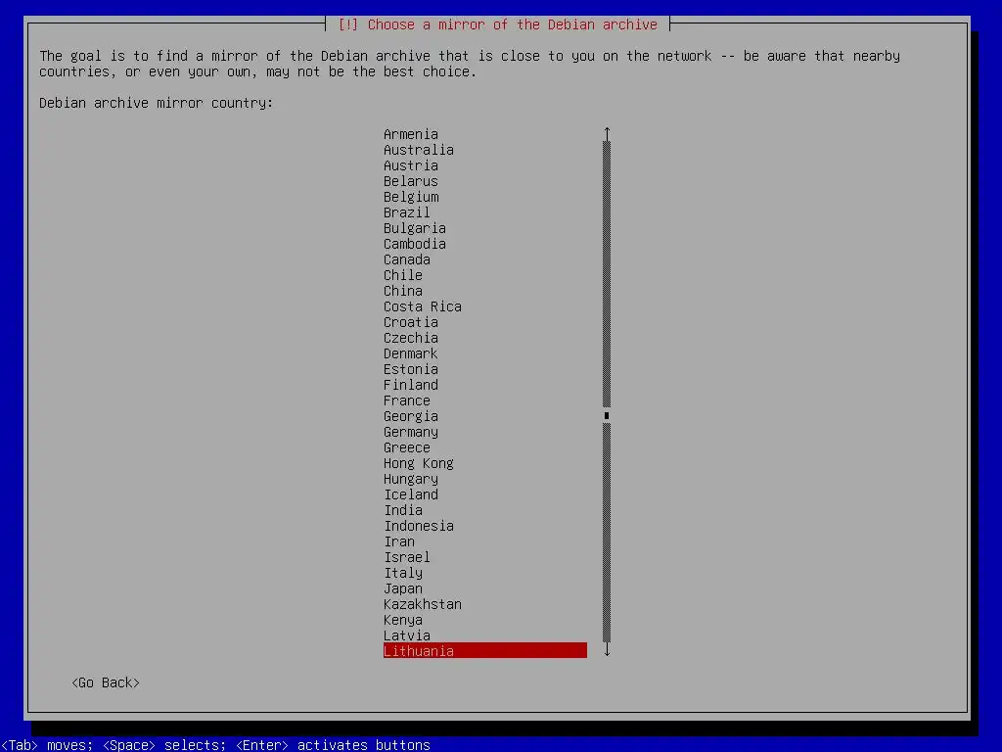
Task: Pick Costa Rica as the mirror country
Action: [423, 306]
